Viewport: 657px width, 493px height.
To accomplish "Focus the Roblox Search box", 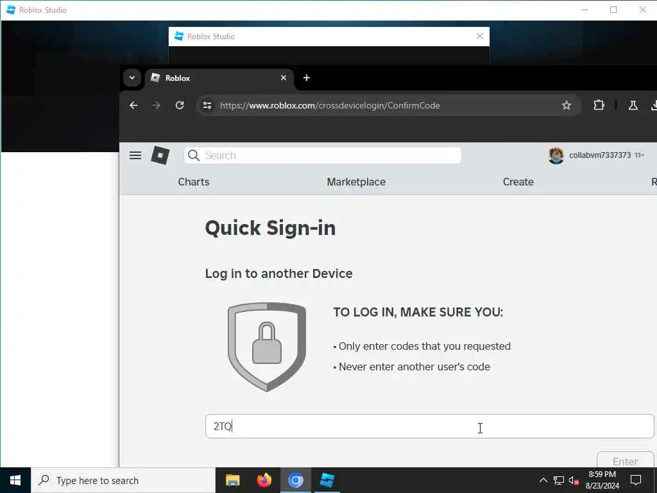I will point(323,155).
